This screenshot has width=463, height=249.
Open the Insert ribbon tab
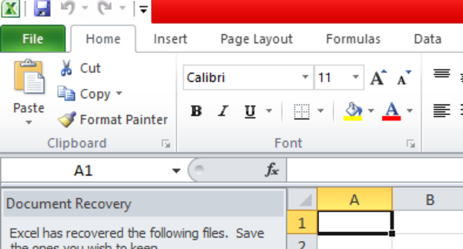(x=170, y=39)
